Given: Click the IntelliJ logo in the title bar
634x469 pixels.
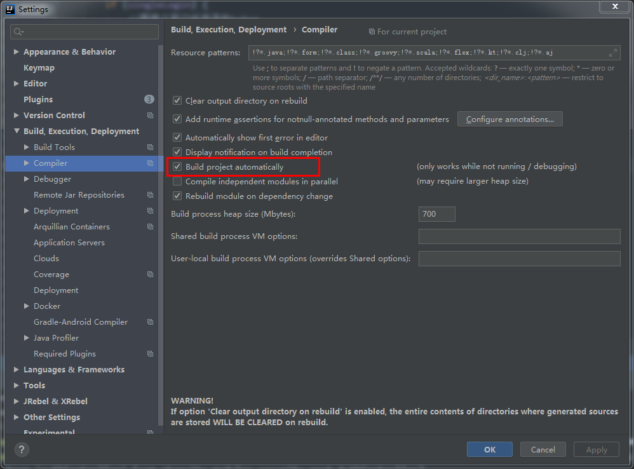Looking at the screenshot, I should 10,9.
